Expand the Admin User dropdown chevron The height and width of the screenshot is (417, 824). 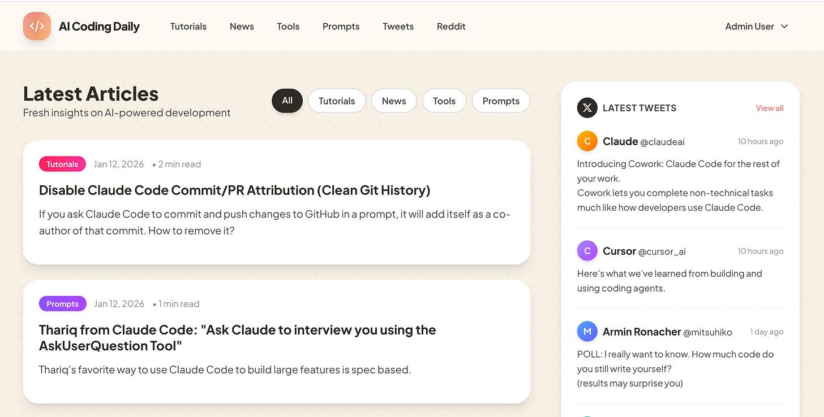[x=784, y=27]
